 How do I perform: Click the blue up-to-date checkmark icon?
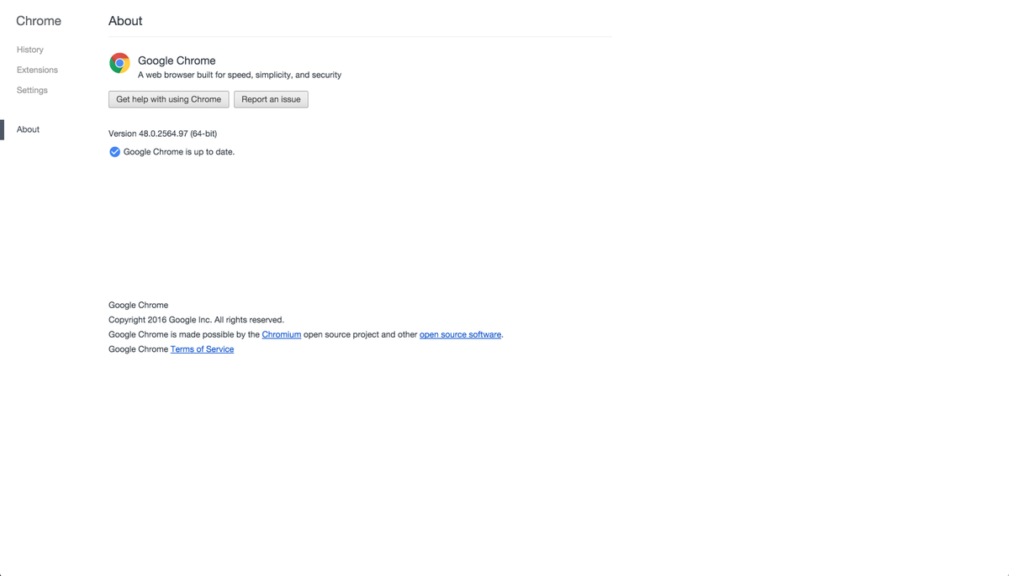click(x=114, y=152)
